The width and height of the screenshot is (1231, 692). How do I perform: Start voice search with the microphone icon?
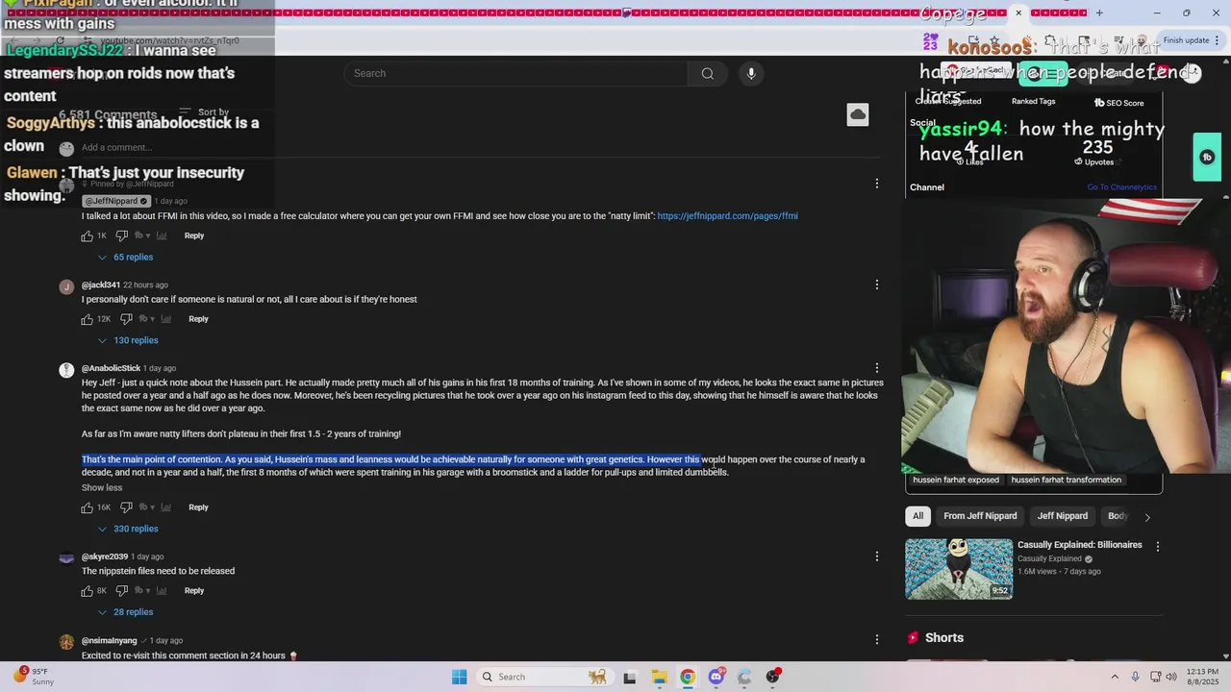pyautogui.click(x=751, y=73)
